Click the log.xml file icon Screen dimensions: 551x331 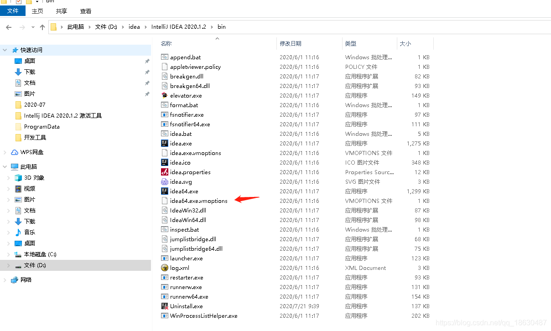165,268
